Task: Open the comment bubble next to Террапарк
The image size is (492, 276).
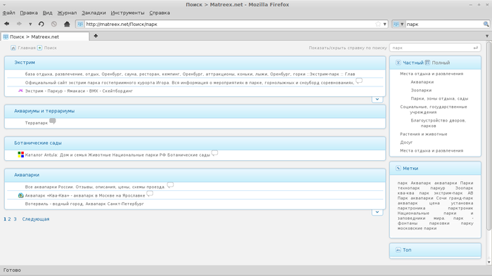Action: click(x=53, y=121)
